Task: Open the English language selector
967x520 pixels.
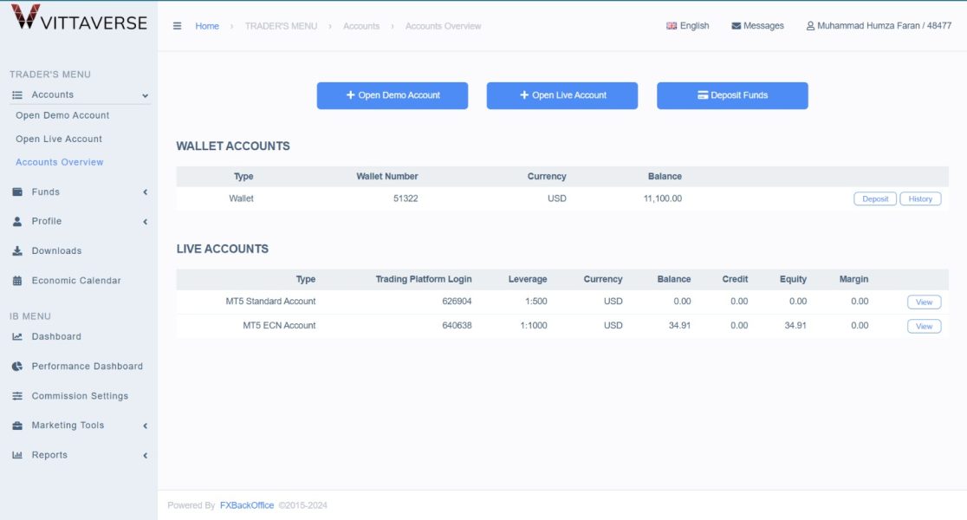Action: 688,26
